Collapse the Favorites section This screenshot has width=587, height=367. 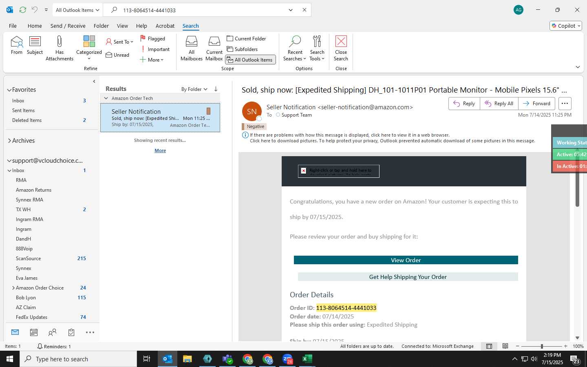point(9,90)
